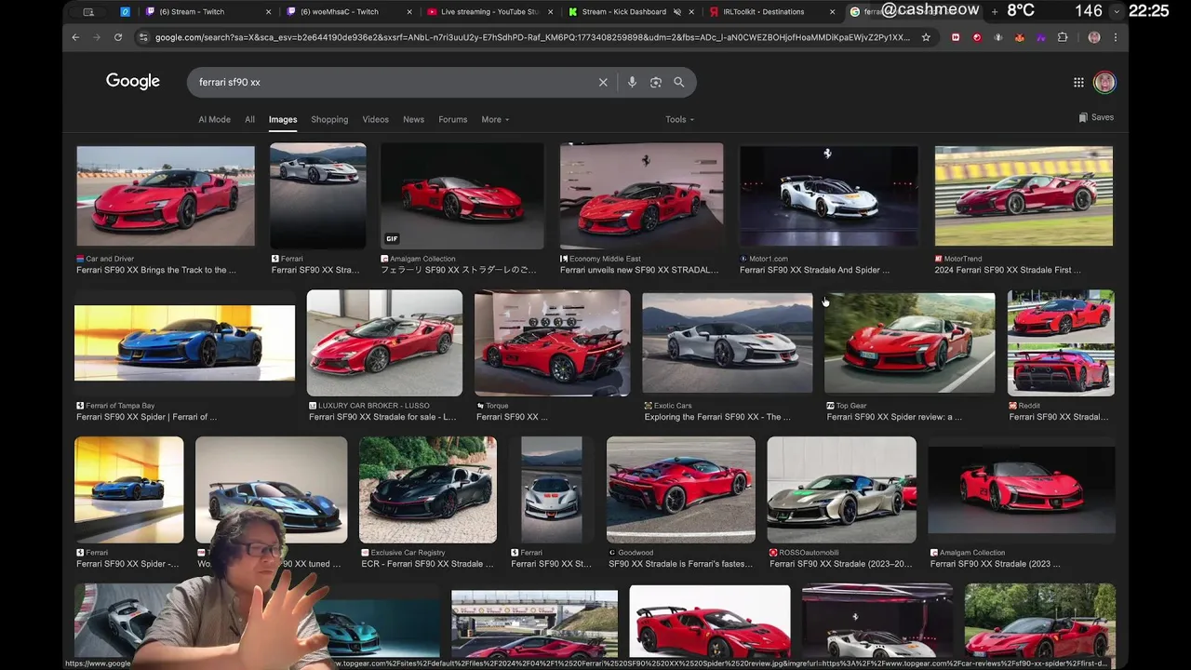Open the Amalgam Collection GIF thumbnail
1191x670 pixels.
point(462,195)
